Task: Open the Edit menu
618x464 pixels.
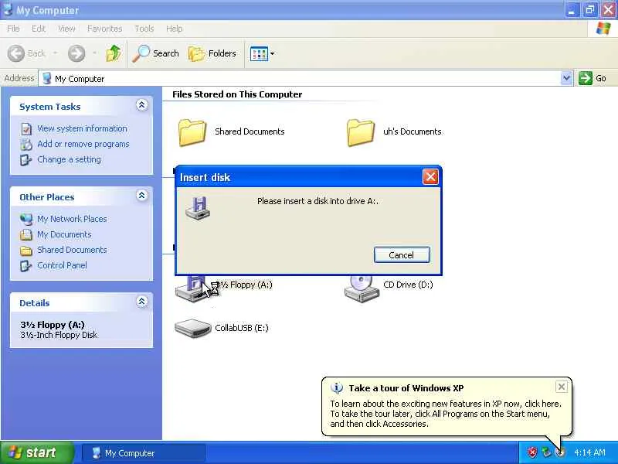Action: pos(39,29)
